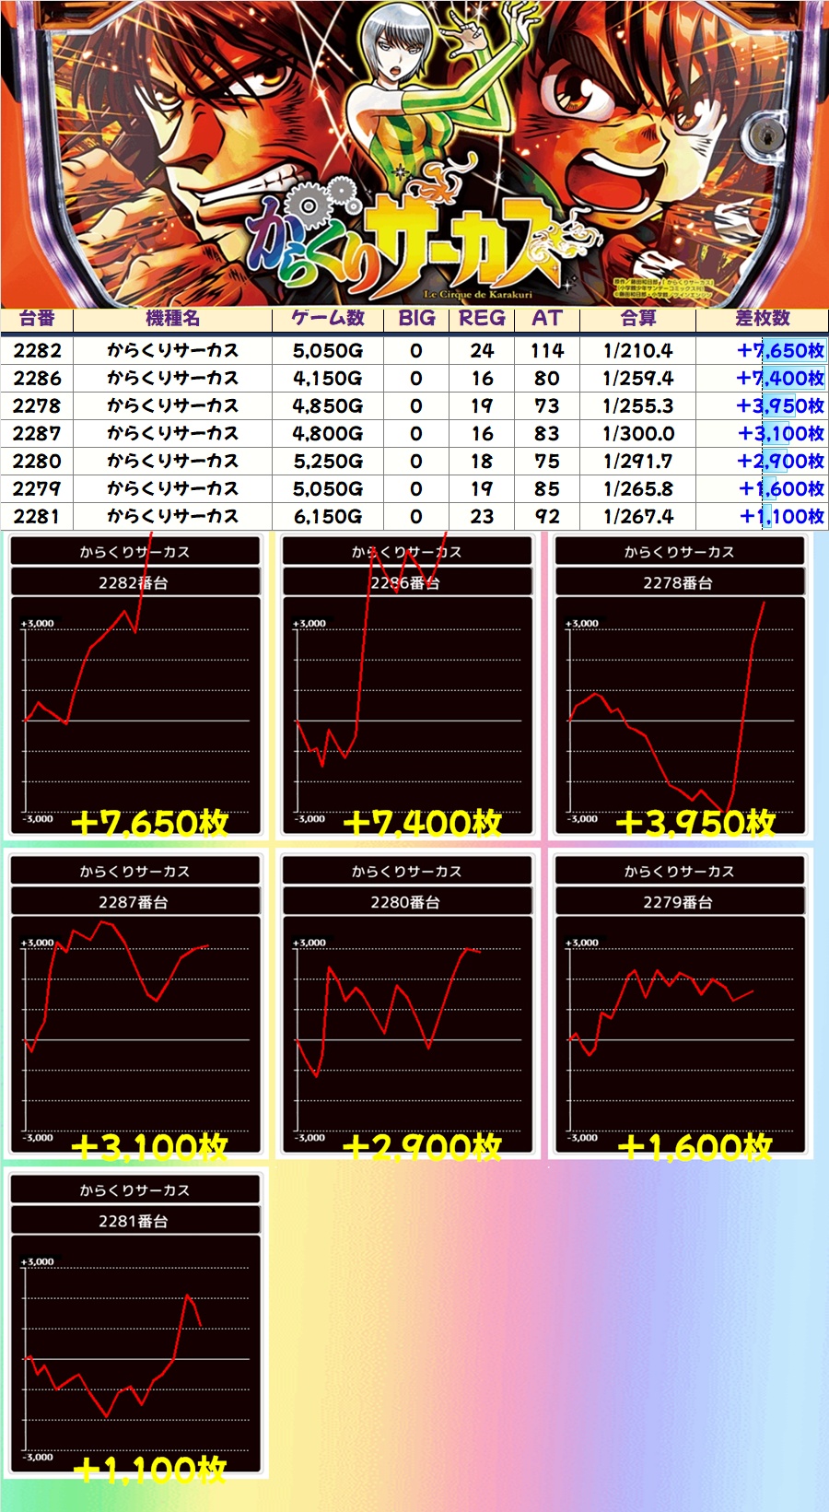The height and width of the screenshot is (1512, 829).
Task: Click the 6,150G game count cell
Action: coord(328,517)
